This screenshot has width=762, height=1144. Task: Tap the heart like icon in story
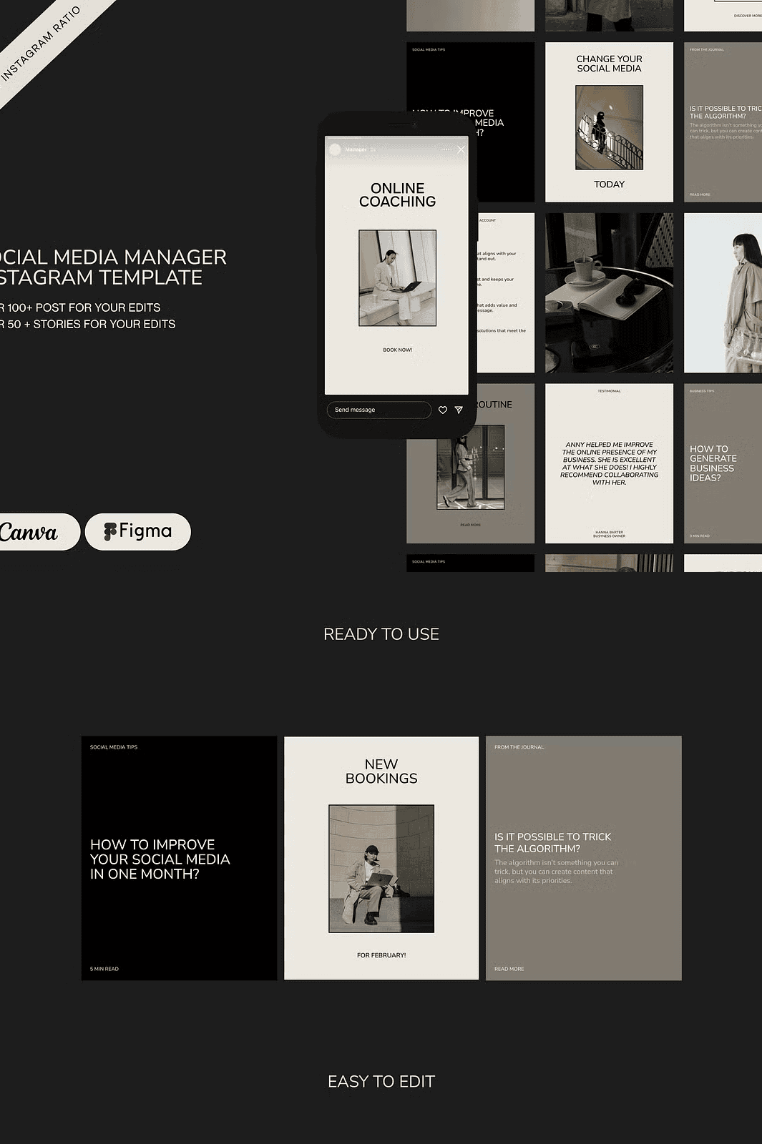442,410
